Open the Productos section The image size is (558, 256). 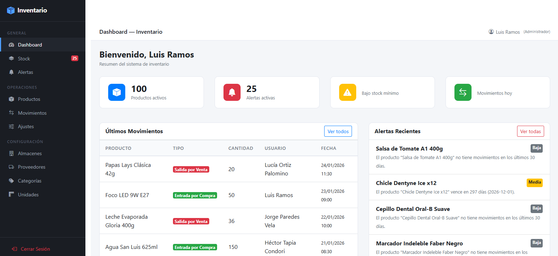[29, 99]
